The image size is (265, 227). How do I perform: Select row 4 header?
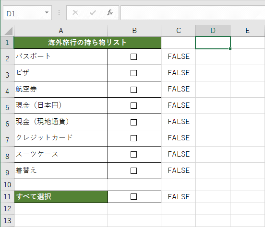click(x=7, y=90)
